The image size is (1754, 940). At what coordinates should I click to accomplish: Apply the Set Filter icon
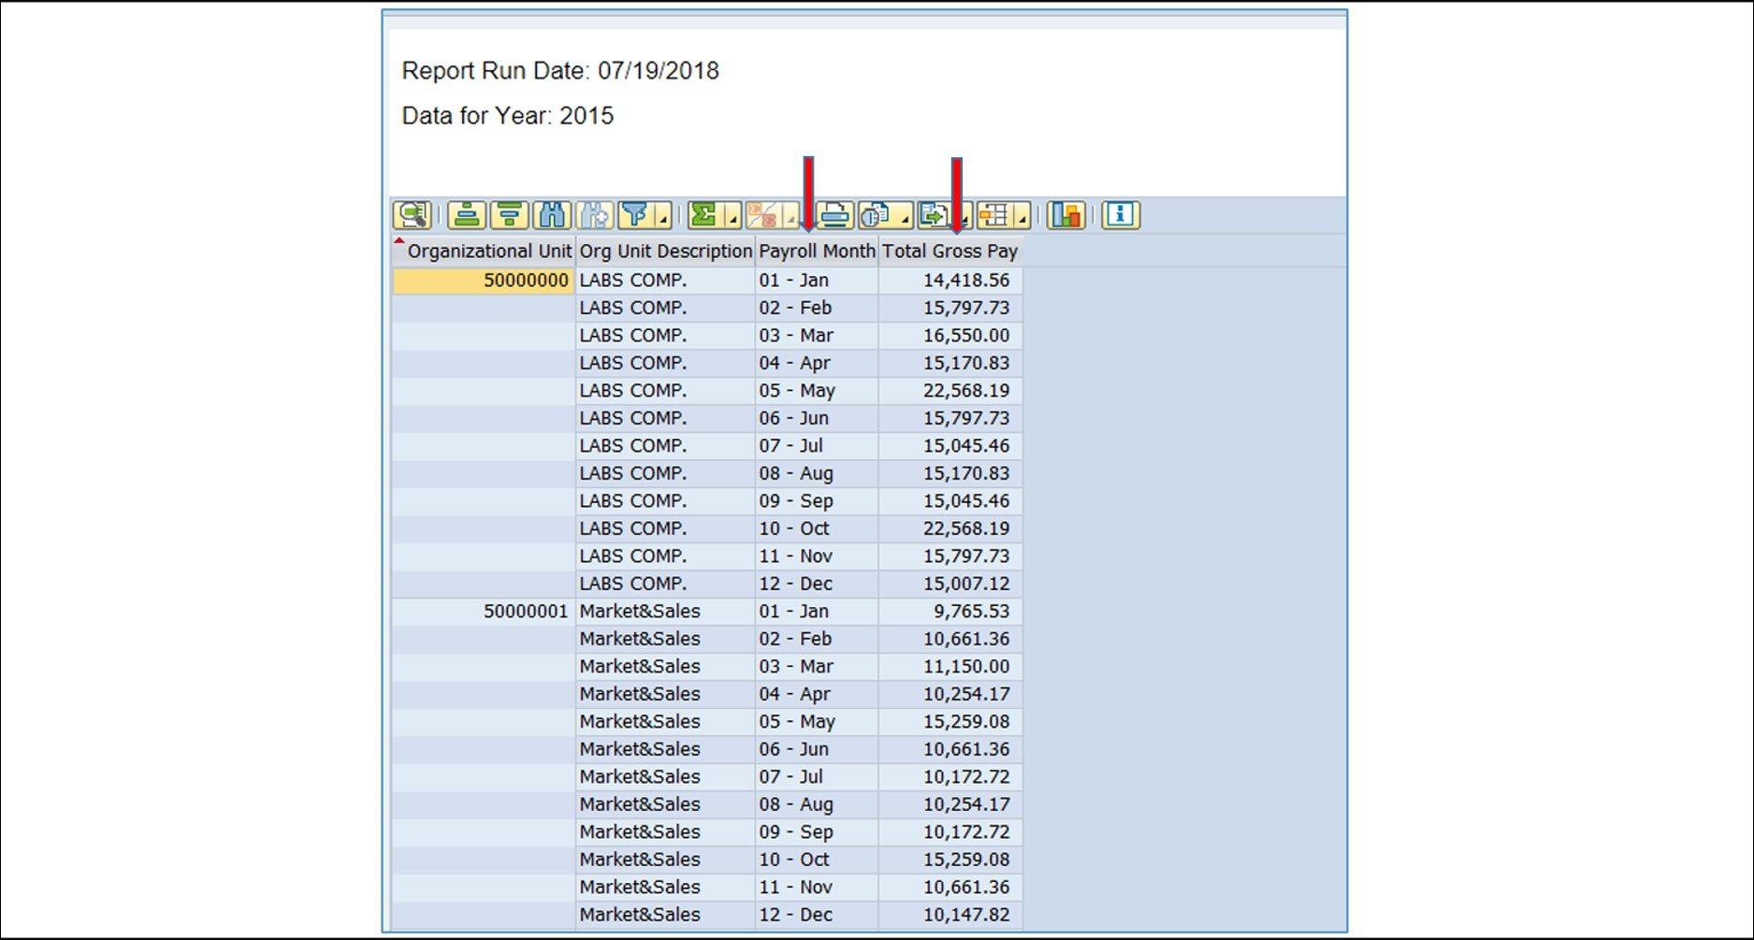[636, 216]
